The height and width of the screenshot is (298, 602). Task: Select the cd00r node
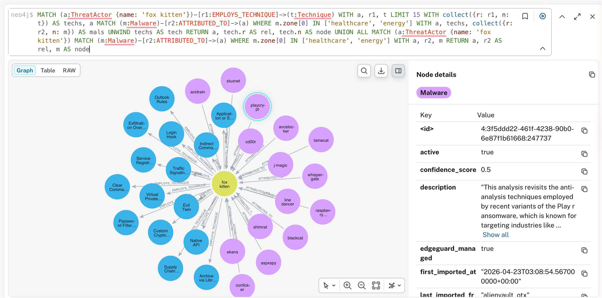click(251, 141)
